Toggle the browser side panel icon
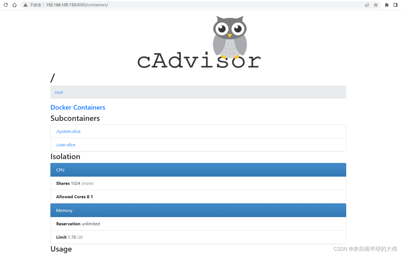Screen dimensions: 401x254 396,5
